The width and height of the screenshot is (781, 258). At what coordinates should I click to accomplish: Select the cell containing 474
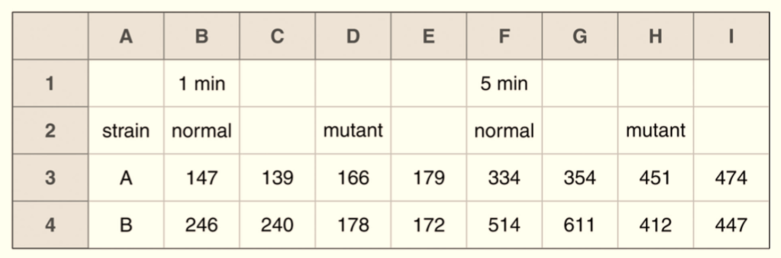(731, 177)
